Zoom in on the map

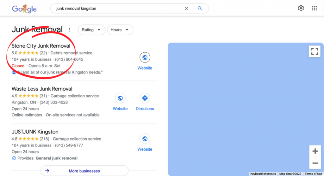[x=315, y=151]
